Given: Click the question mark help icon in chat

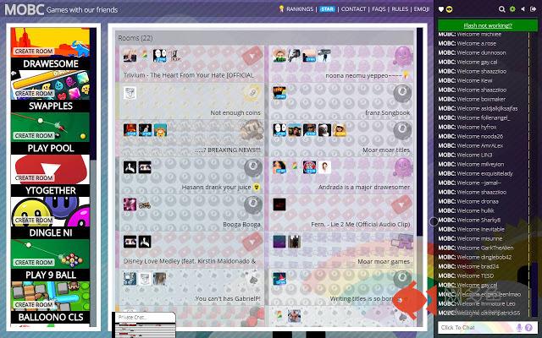Looking at the screenshot, I should point(531,327).
